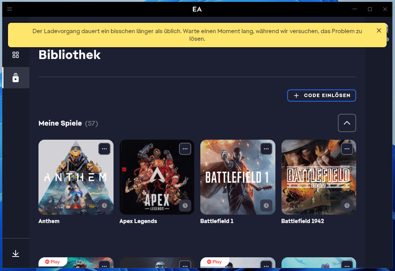Select the library icon in sidebar

pos(16,78)
